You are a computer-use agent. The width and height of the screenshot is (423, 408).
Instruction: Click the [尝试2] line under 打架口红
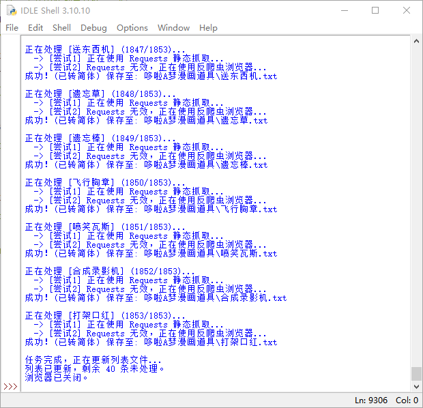[x=149, y=333]
